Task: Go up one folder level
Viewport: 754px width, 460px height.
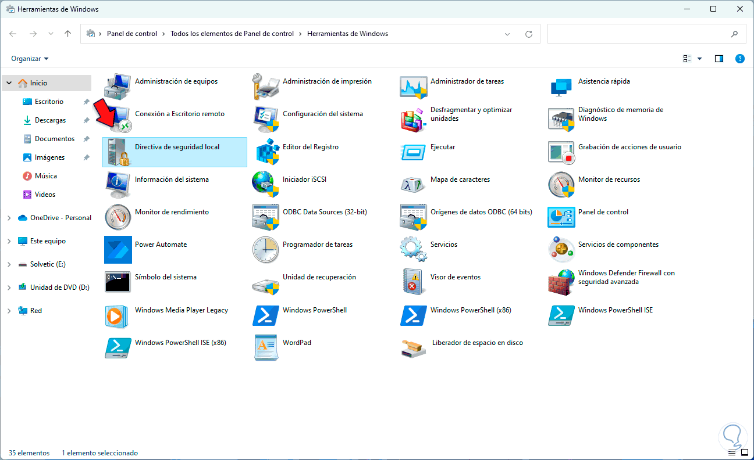Action: (x=67, y=34)
